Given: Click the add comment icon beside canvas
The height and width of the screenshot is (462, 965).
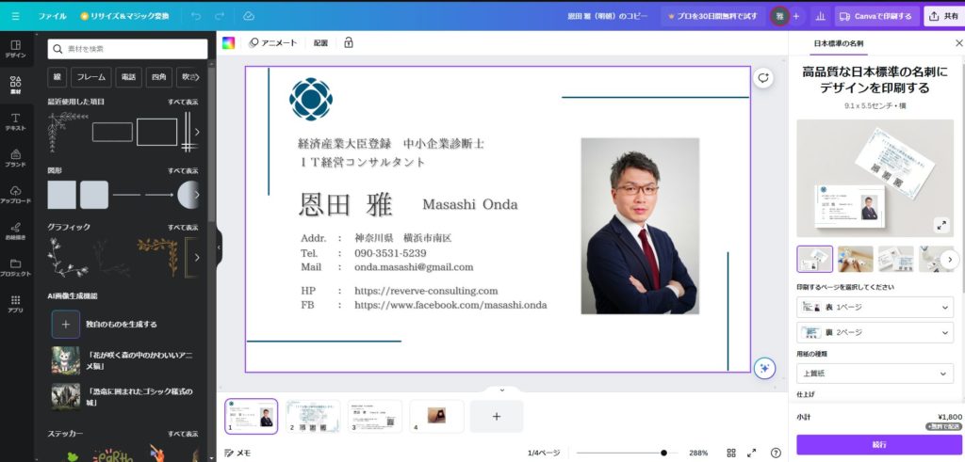Looking at the screenshot, I should 764,79.
